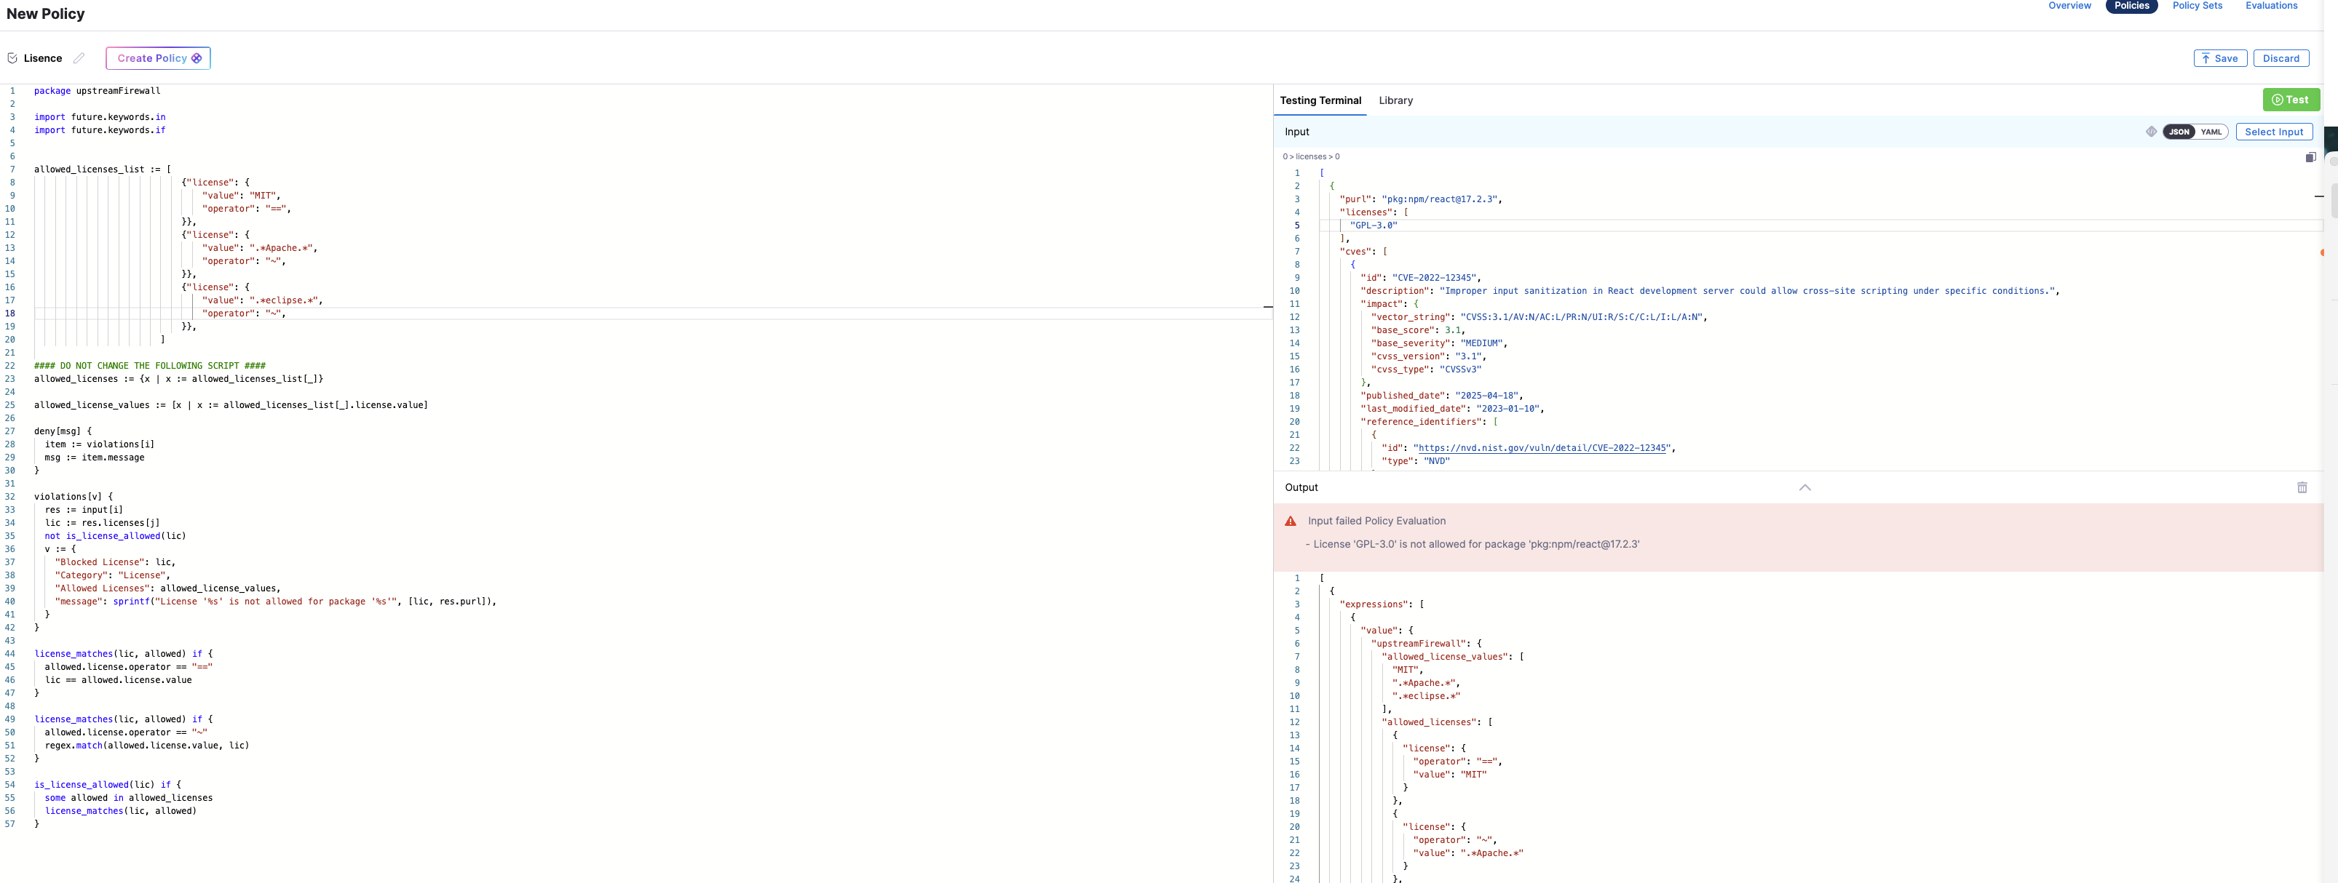Image resolution: width=2338 pixels, height=883 pixels.
Task: Open the Evaluations page
Action: 2271,5
